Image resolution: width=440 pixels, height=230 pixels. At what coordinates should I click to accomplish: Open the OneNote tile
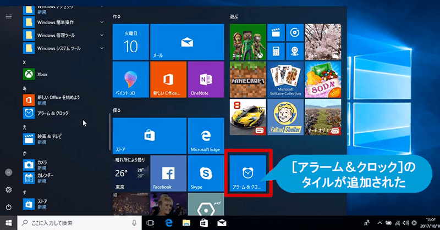click(206, 80)
